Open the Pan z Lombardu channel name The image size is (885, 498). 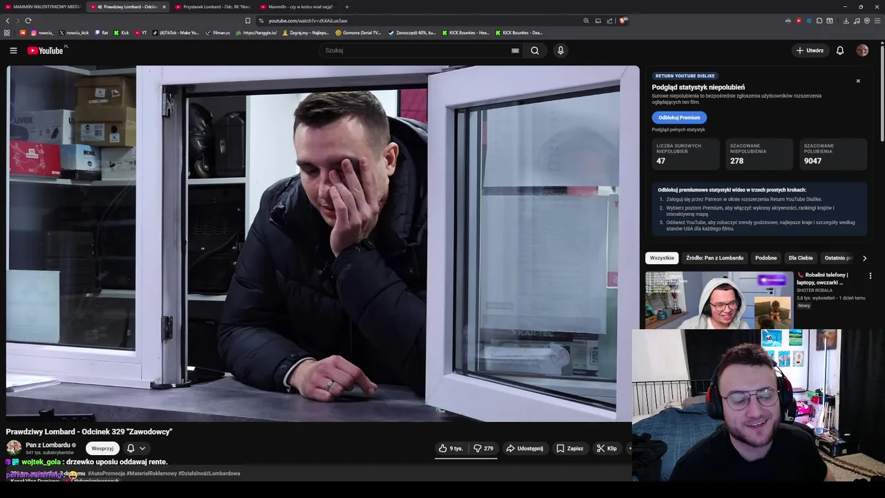(48, 445)
